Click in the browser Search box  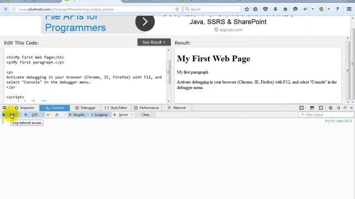tap(212, 9)
